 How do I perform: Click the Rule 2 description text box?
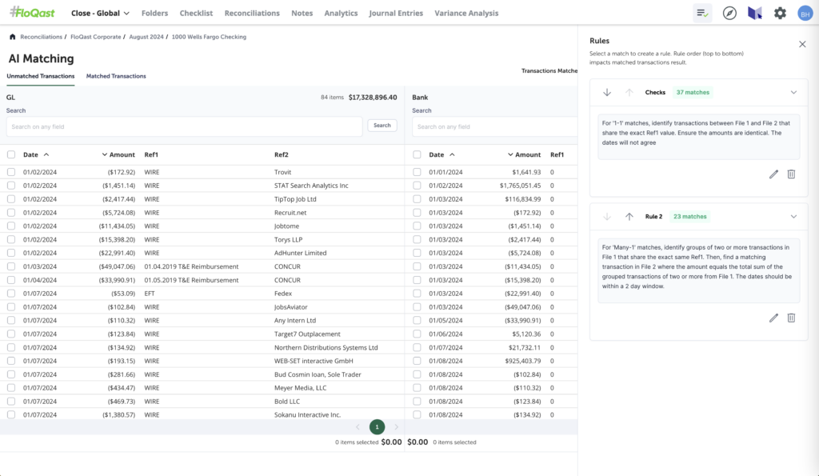[698, 270]
